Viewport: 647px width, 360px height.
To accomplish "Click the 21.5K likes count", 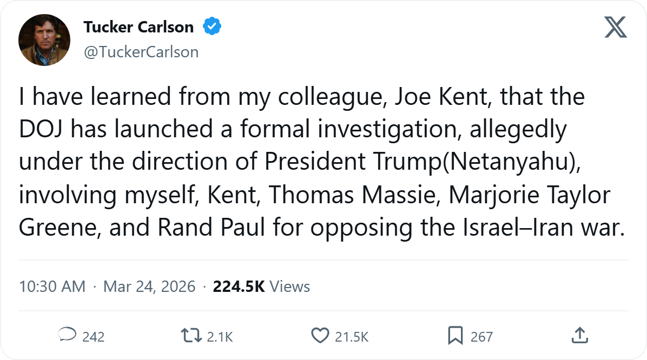I will click(x=352, y=337).
